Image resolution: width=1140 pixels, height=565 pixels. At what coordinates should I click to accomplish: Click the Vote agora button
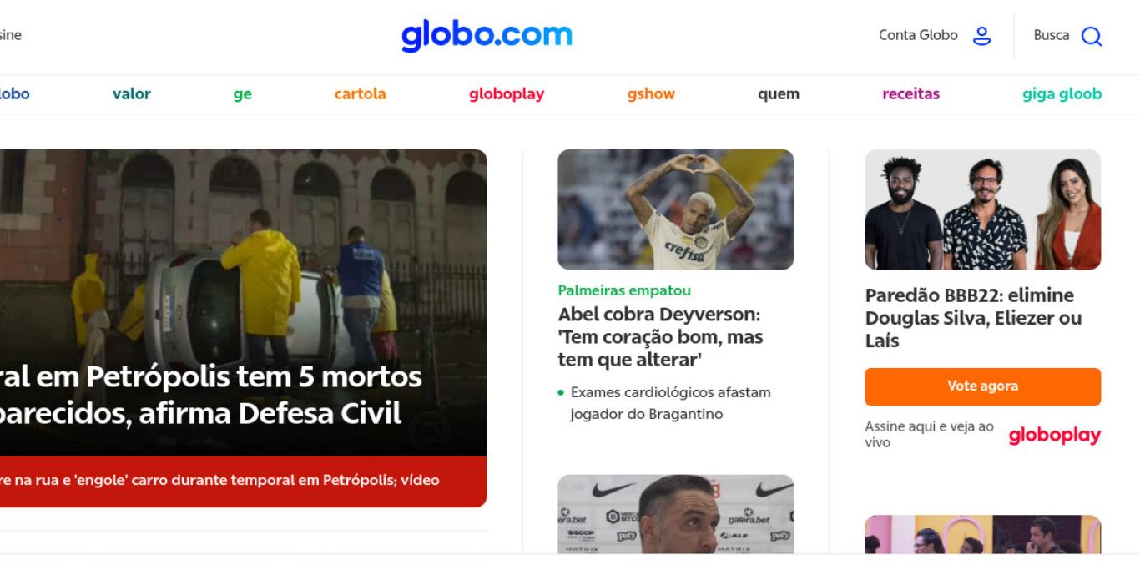tap(982, 386)
